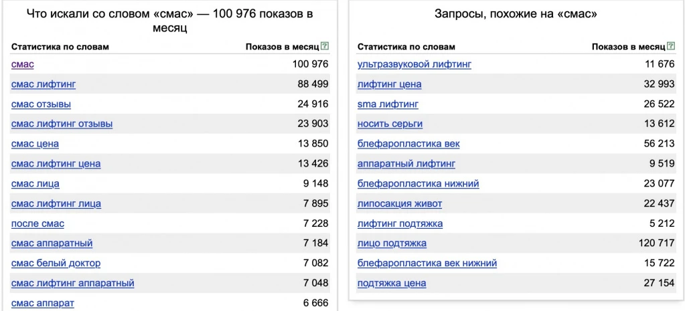Select the «смас белый доктор» link
Image resolution: width=685 pixels, height=311 pixels.
pos(56,264)
